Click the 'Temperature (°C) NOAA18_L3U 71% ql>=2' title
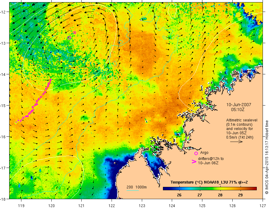 click(209, 182)
